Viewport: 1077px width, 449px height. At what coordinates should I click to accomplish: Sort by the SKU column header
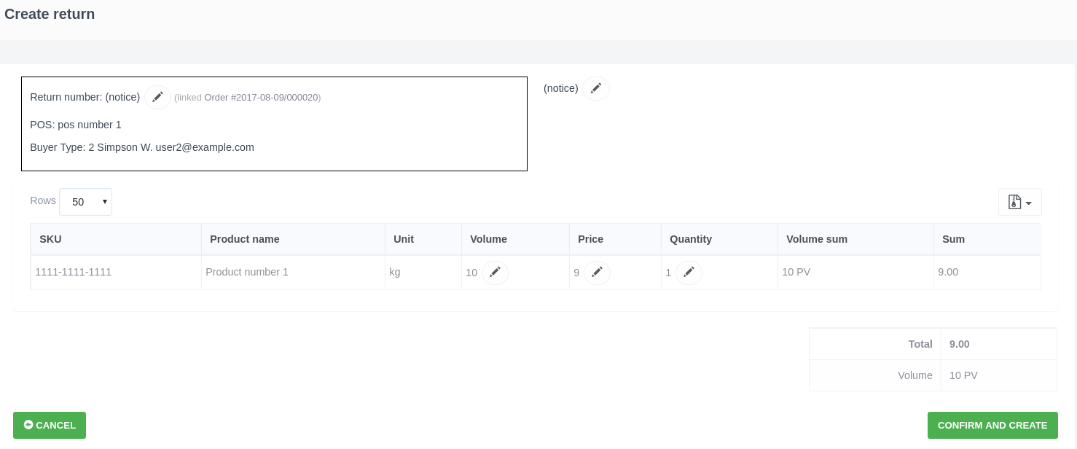pos(50,239)
